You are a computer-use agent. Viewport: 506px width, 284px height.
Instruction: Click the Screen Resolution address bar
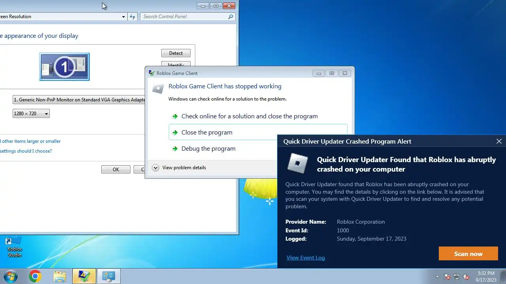click(x=59, y=17)
